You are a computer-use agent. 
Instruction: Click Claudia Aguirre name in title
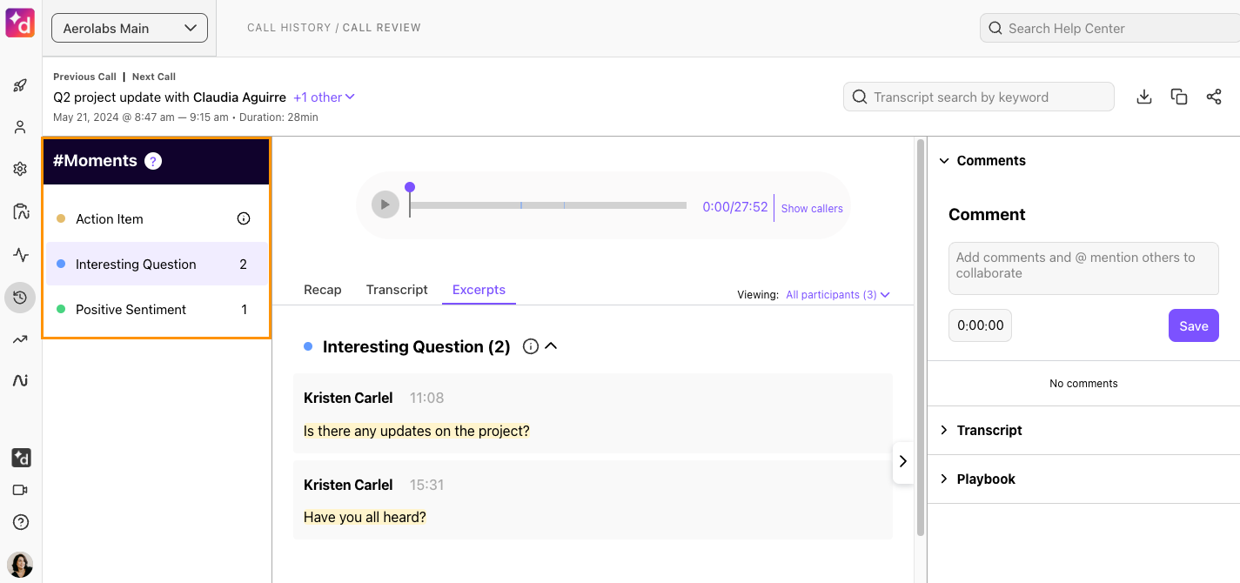pyautogui.click(x=239, y=97)
